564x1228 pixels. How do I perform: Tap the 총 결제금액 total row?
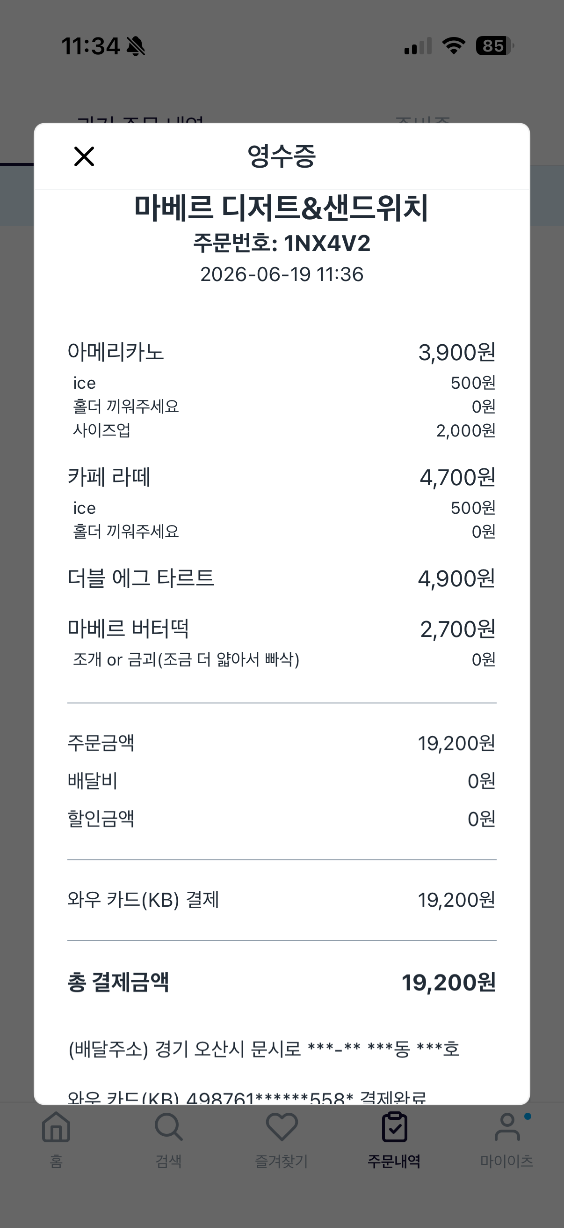click(282, 983)
